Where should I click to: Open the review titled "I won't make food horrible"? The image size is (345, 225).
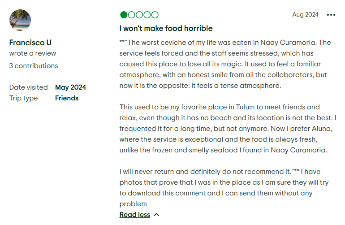click(166, 28)
